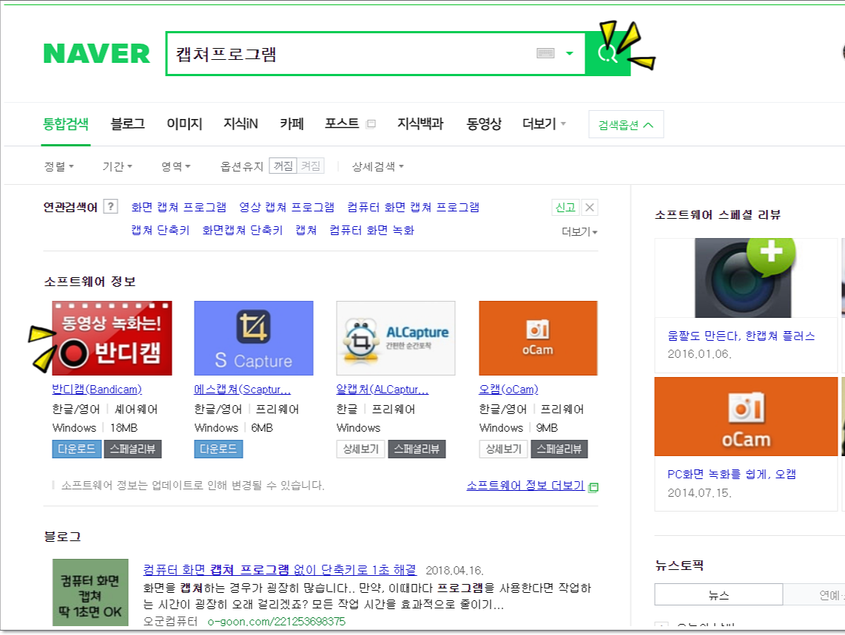Viewport: 845px width, 635px height.
Task: Click the ALCapture thumbnail image
Action: click(x=396, y=339)
